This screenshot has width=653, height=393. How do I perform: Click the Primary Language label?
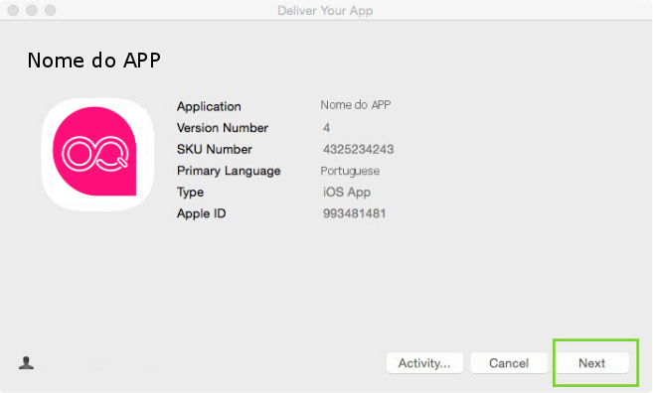point(229,171)
